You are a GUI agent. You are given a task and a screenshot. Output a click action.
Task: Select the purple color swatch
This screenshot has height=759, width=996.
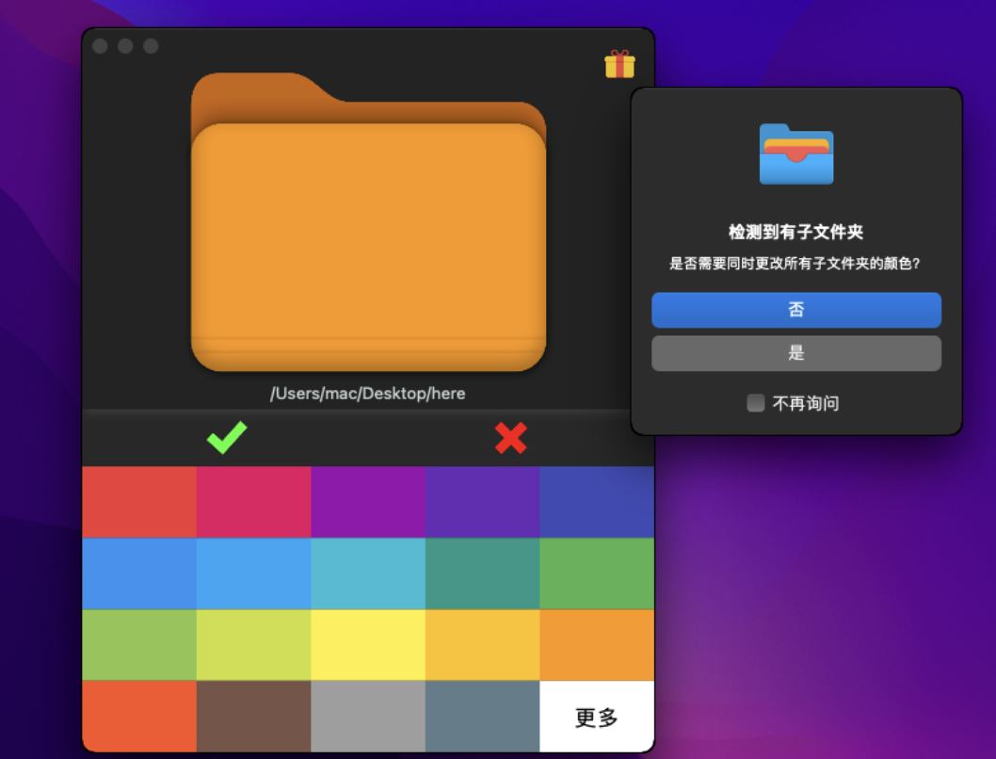368,501
